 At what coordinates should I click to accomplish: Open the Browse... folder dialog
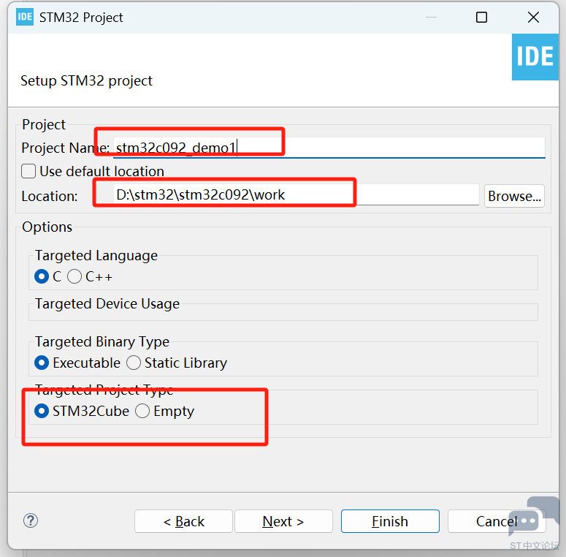(514, 196)
